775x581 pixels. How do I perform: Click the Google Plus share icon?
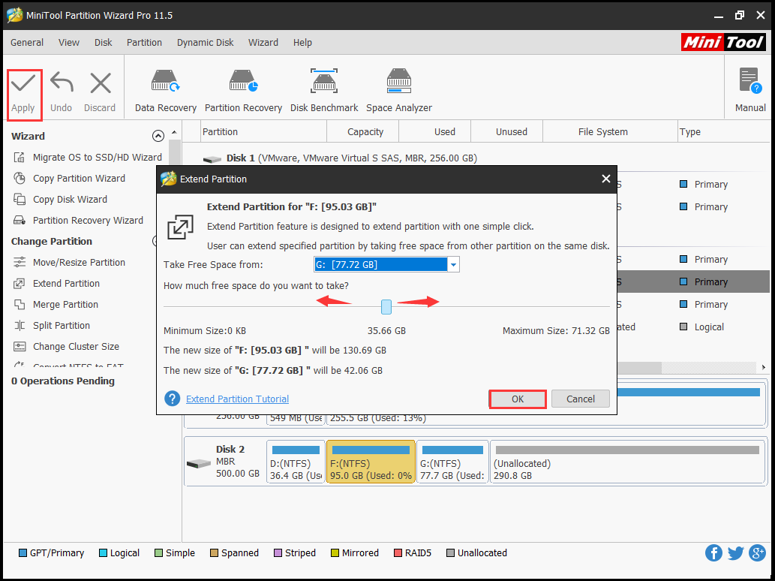click(x=757, y=552)
